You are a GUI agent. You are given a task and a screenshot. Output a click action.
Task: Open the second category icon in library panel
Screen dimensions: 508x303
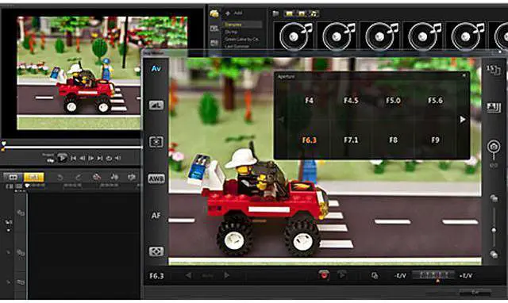click(214, 29)
